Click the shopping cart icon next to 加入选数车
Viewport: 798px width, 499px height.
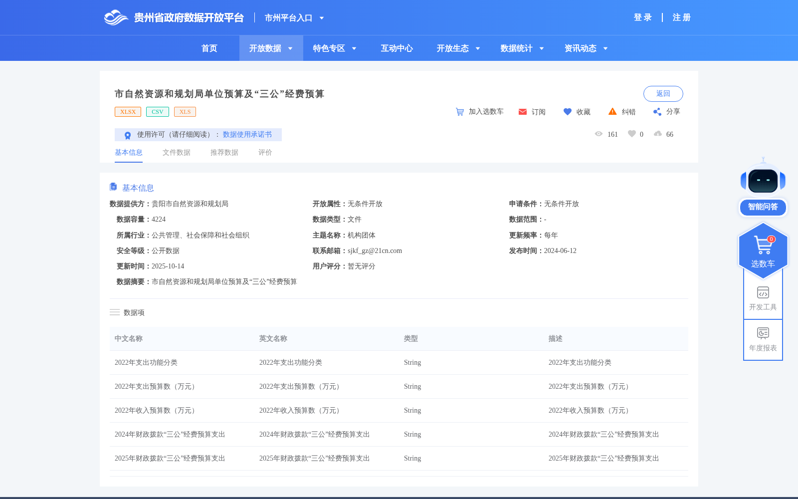(460, 112)
